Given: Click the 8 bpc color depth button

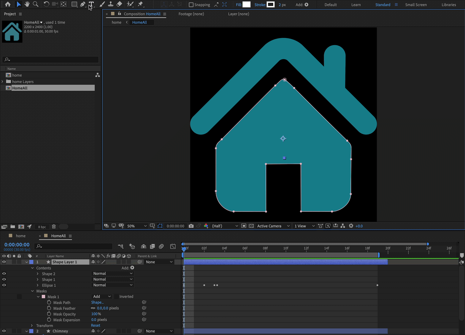Looking at the screenshot, I should [x=42, y=227].
